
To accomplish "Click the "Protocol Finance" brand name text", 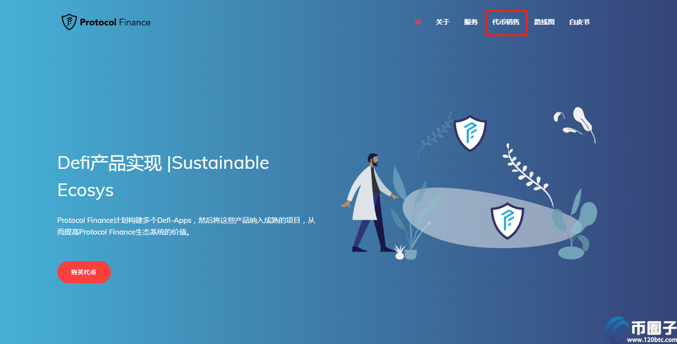I will [115, 22].
